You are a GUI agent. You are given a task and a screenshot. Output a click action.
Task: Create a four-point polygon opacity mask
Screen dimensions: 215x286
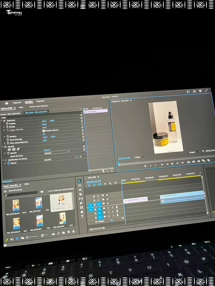(14, 149)
